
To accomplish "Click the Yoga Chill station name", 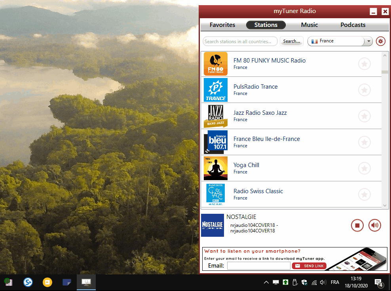I will click(x=246, y=165).
